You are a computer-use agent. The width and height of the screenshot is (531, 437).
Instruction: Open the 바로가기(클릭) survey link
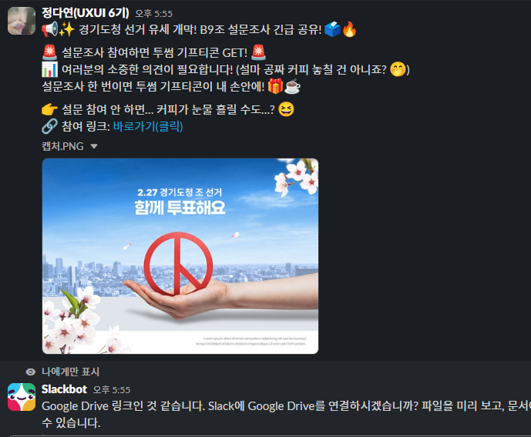tap(148, 126)
